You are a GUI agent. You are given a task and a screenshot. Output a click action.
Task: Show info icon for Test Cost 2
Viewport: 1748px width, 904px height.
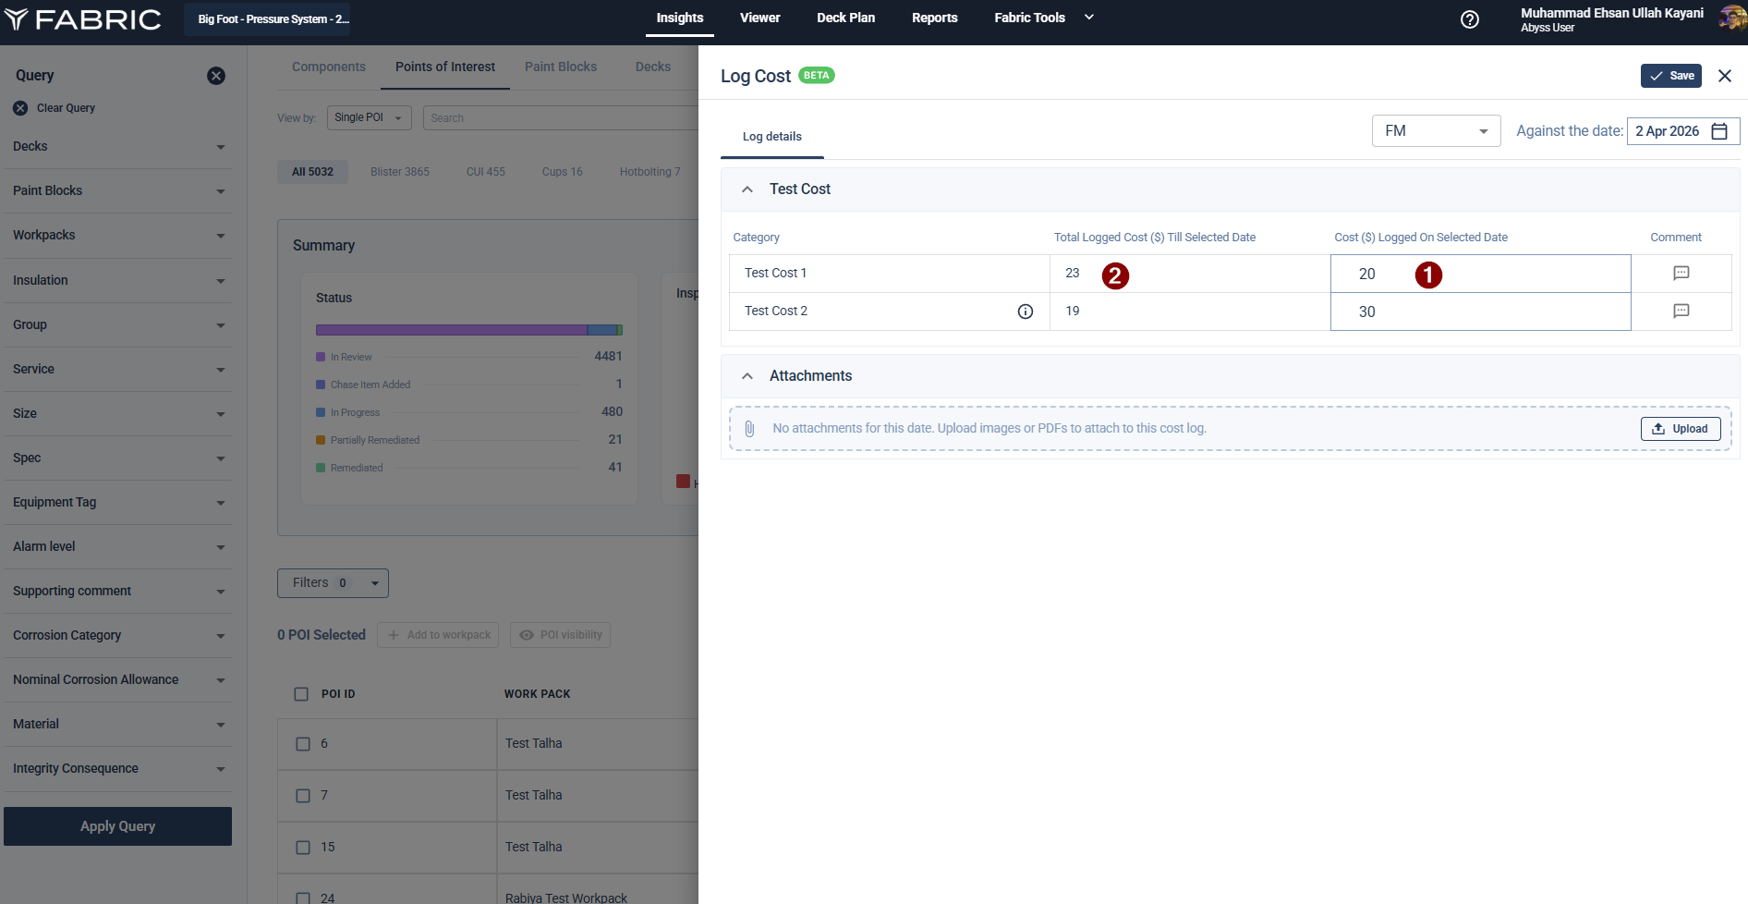(x=1026, y=312)
